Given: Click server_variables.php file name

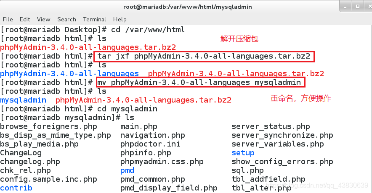Looking at the screenshot, I should coord(278,144).
